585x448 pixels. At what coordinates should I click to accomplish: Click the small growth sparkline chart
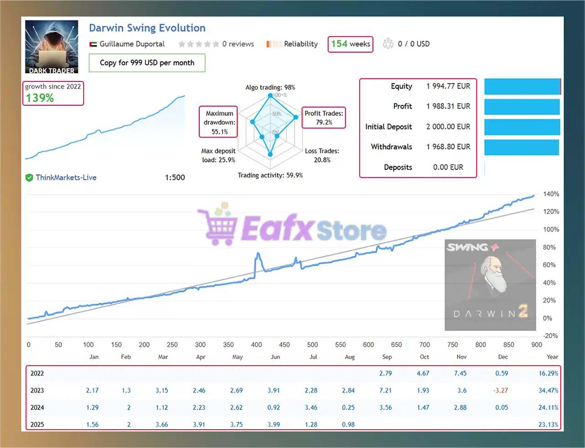tap(105, 127)
